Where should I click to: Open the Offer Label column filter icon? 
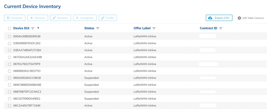(154, 28)
